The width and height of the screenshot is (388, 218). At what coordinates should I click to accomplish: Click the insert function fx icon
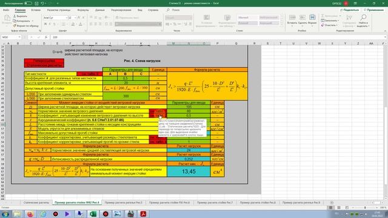(46, 37)
